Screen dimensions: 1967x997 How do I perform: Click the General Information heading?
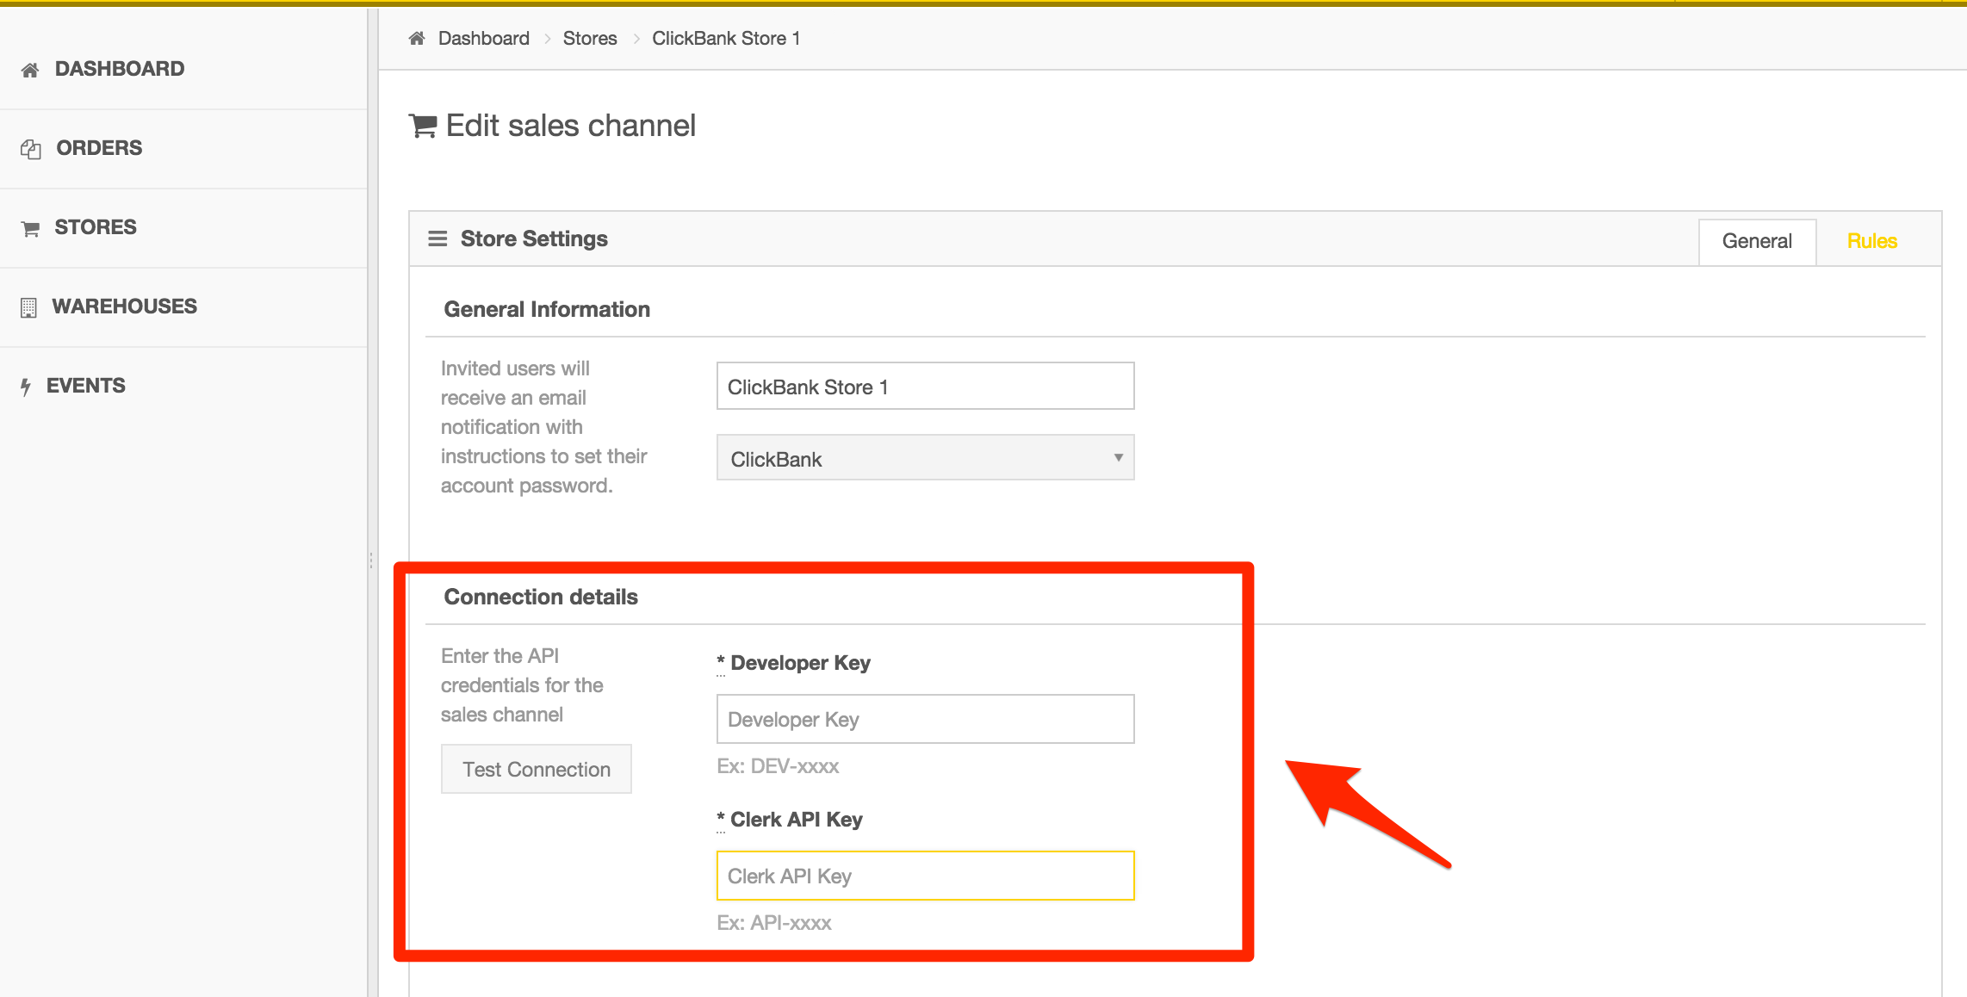point(547,309)
